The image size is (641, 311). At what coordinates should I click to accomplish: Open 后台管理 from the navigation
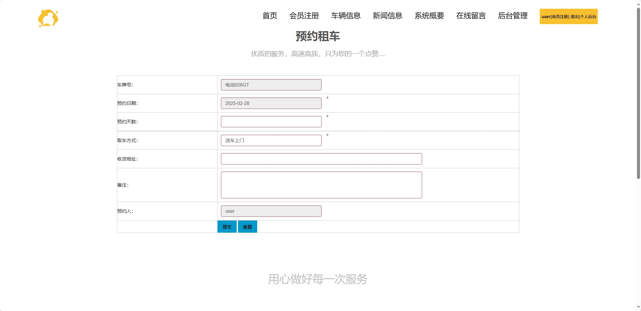tap(512, 16)
